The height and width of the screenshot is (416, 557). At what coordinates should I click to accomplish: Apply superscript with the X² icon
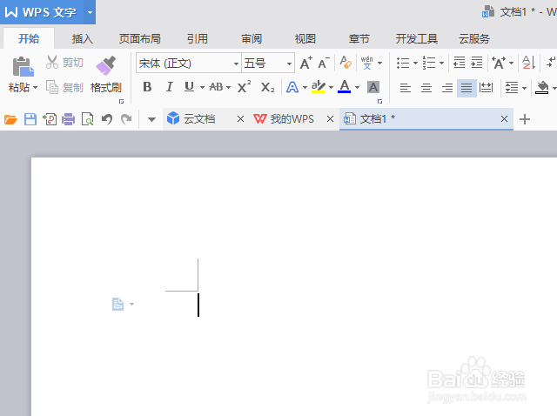(244, 87)
